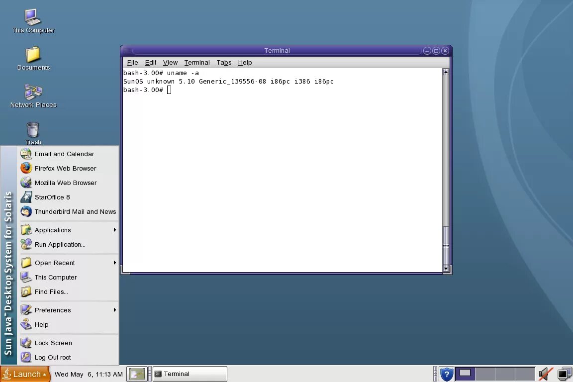Click the SunOS unknown 5.10 output line
This screenshot has height=382, width=573.
228,81
